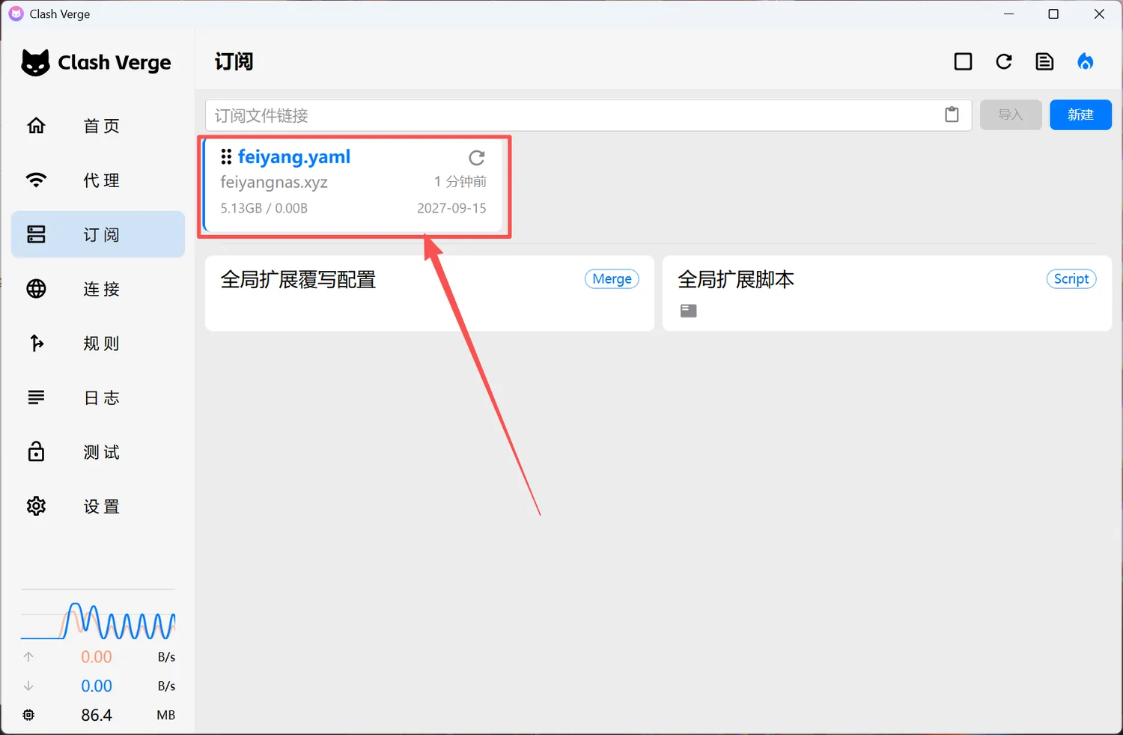Select the feiyang.yaml profile name
The height and width of the screenshot is (735, 1123).
click(294, 157)
